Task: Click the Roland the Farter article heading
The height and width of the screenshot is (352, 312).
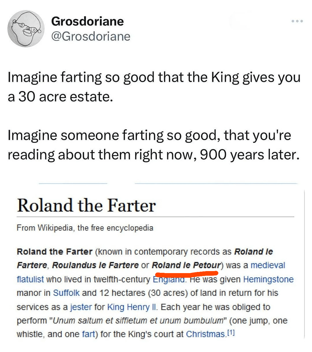Action: click(86, 205)
